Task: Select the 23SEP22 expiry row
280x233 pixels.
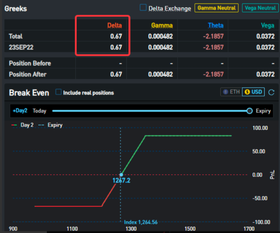Action: tap(21, 47)
